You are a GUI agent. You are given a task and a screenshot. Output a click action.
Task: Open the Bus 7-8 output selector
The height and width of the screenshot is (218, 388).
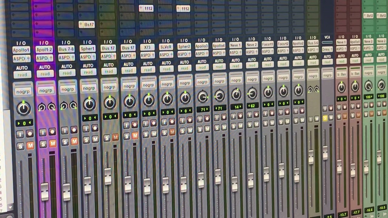(x=66, y=57)
